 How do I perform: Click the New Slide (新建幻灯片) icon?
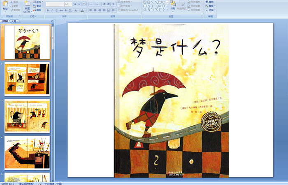coord(28,4)
